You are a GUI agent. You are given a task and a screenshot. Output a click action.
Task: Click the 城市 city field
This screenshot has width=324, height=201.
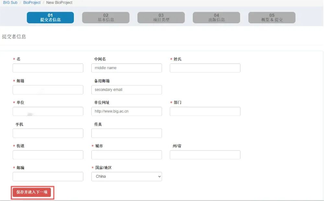pos(126,155)
